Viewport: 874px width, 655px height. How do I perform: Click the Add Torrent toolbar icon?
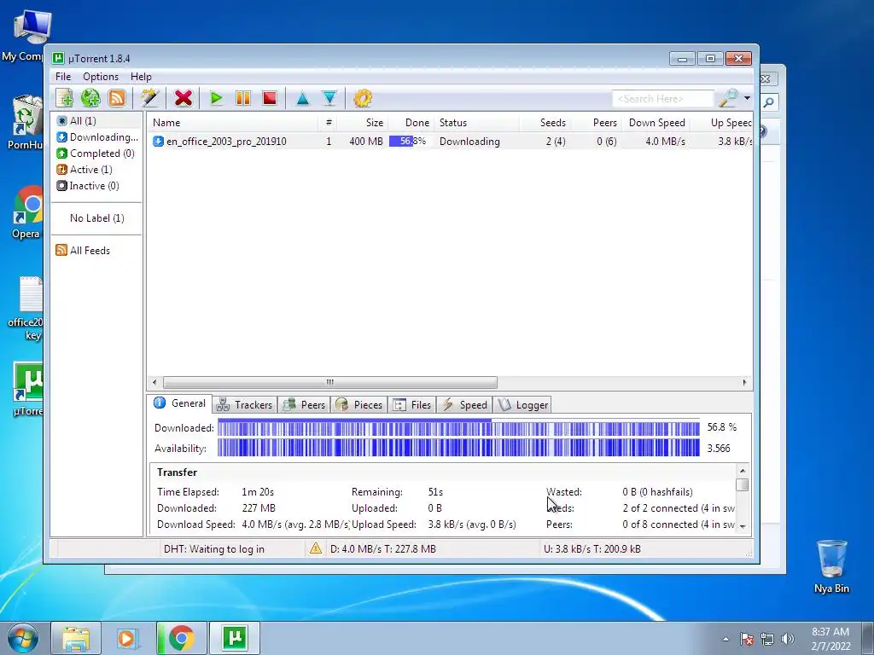coord(65,99)
